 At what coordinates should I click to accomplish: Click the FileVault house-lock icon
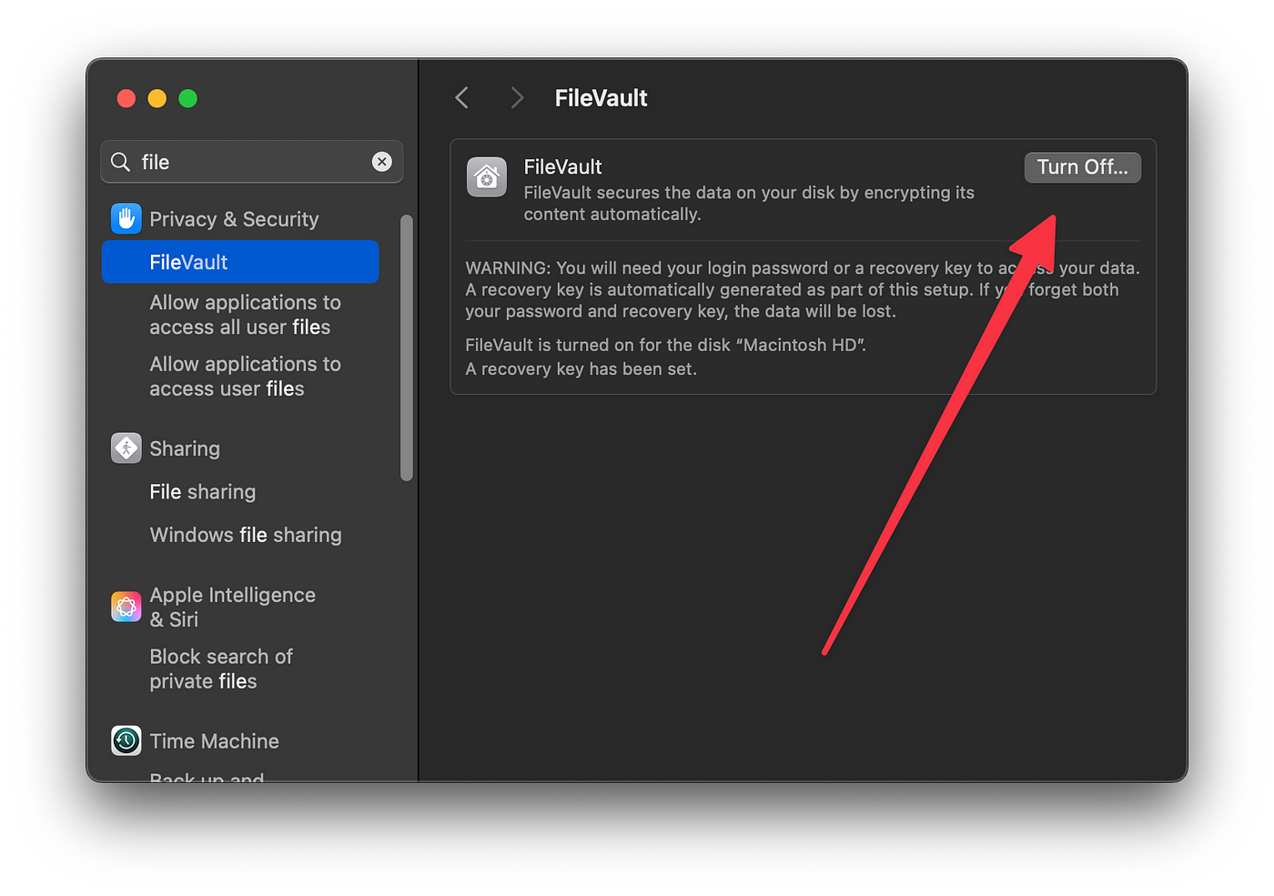[487, 176]
